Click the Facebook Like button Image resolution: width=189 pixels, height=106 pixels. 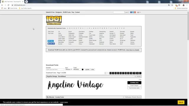pos(51,44)
